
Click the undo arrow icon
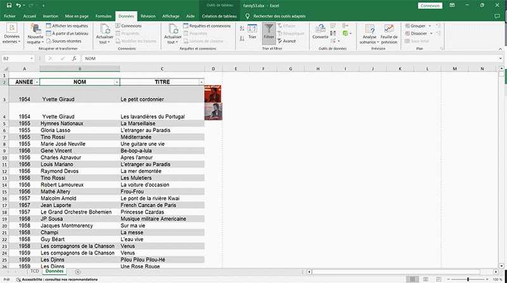[18, 5]
